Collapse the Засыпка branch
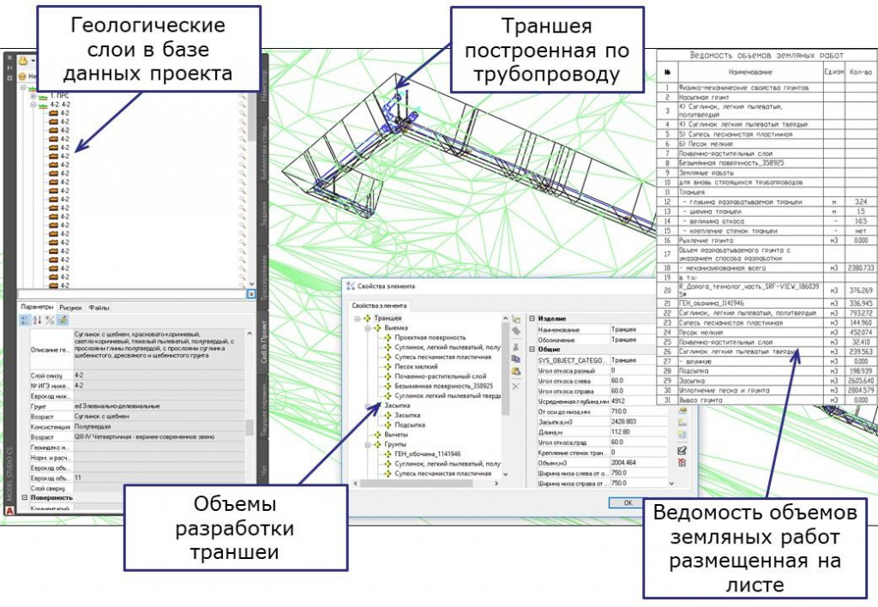This screenshot has height=607, width=878. pos(368,406)
